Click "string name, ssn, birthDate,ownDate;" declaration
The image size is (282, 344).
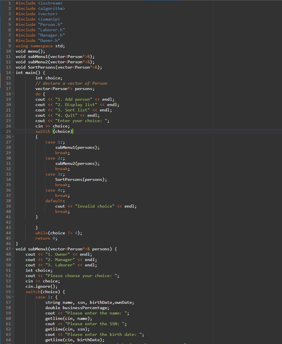90,302
